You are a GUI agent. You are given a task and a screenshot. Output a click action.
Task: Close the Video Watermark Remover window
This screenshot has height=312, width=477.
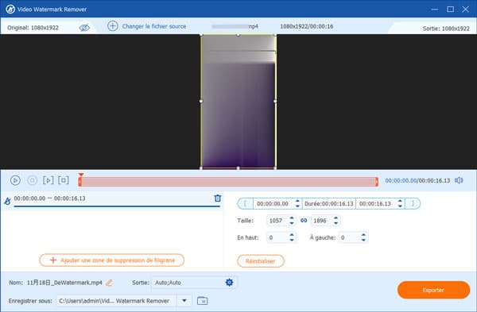tap(465, 9)
